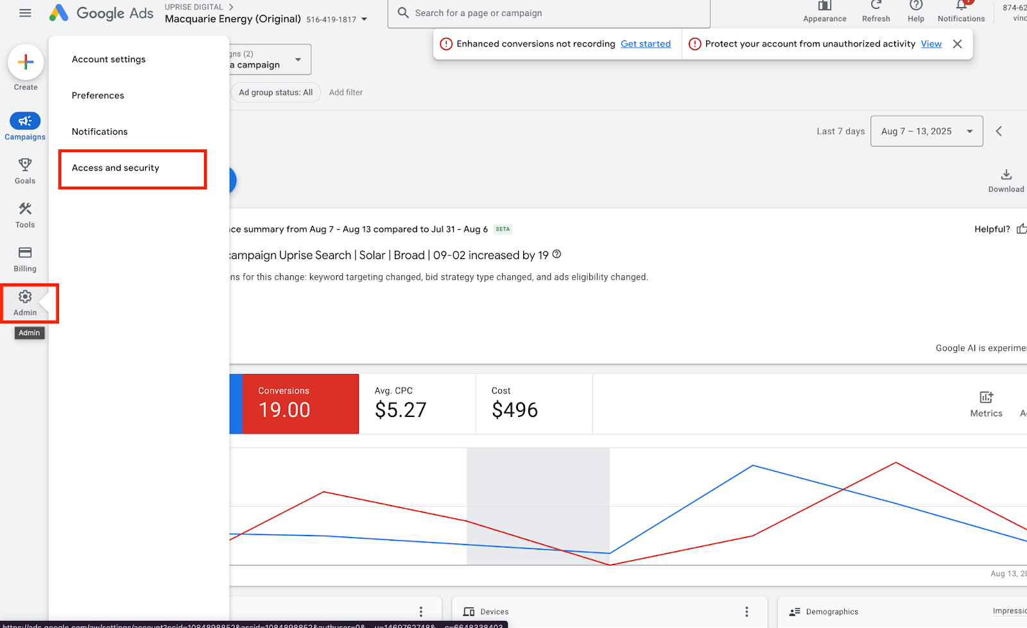Viewport: 1027px width, 628px height.
Task: Select the Cost metric card
Action: pos(534,403)
